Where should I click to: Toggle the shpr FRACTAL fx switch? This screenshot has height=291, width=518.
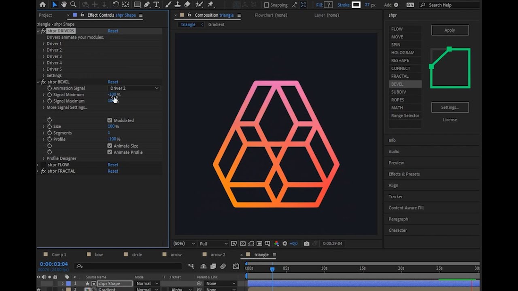tap(44, 171)
